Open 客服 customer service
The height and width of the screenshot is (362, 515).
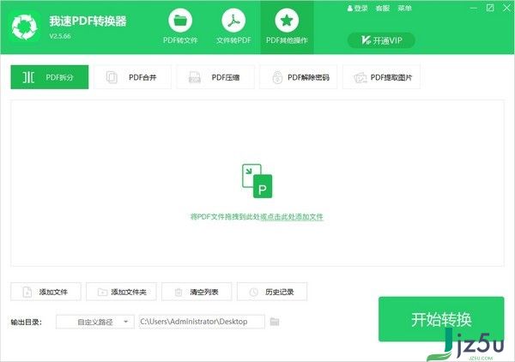point(383,9)
